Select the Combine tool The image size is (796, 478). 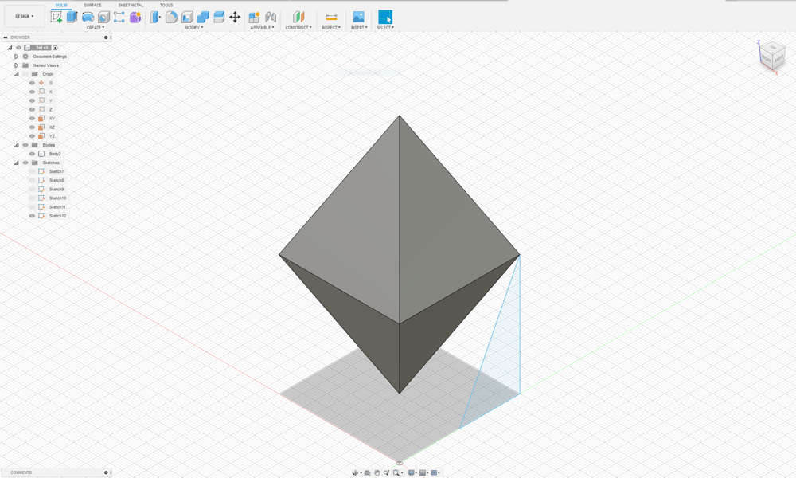click(x=203, y=17)
